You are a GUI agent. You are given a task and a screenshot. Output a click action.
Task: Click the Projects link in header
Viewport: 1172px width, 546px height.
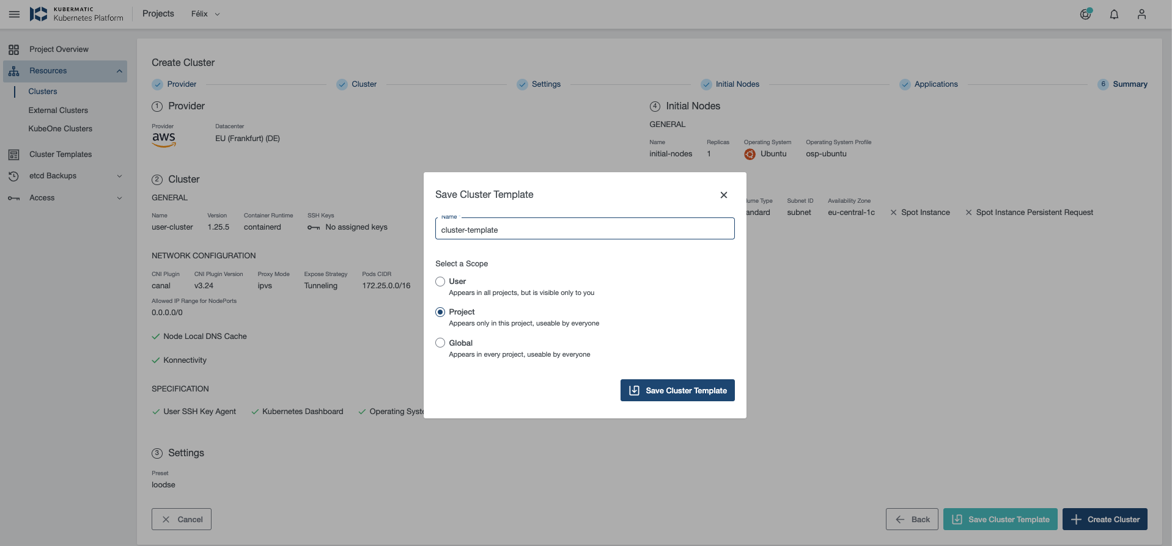click(x=158, y=14)
